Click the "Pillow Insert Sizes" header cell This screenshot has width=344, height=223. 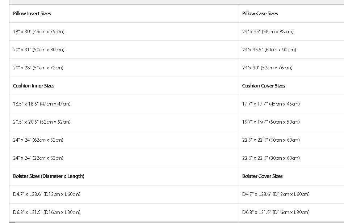(32, 13)
